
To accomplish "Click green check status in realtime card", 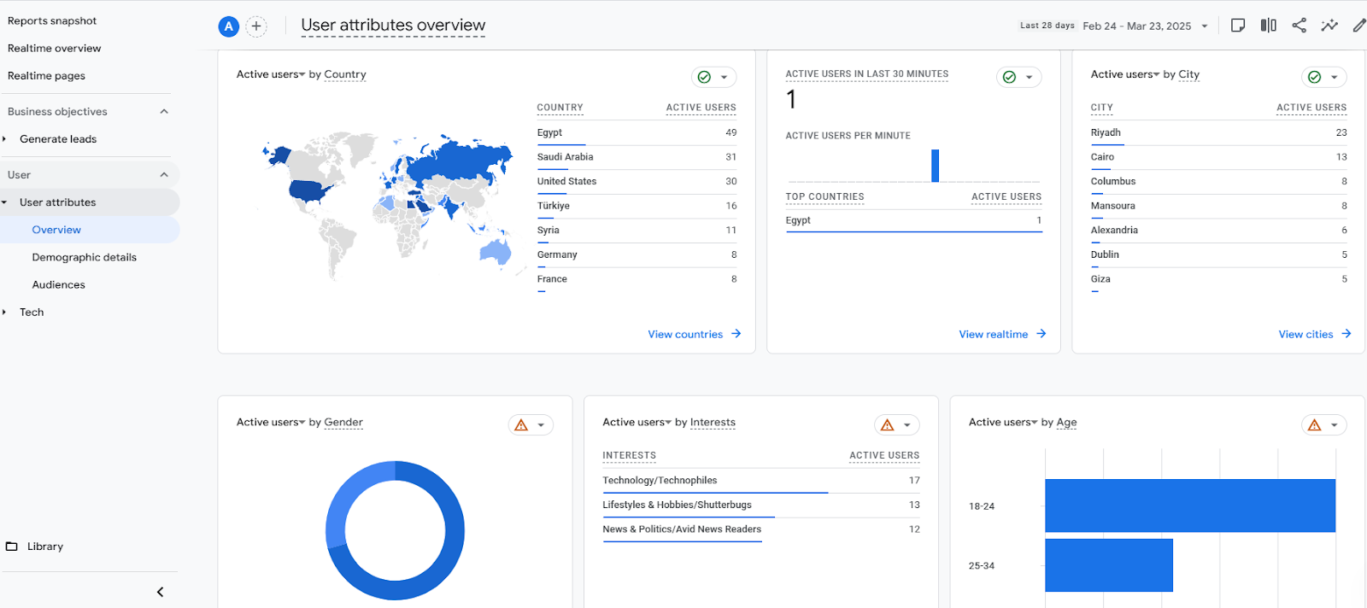I will pyautogui.click(x=1009, y=77).
